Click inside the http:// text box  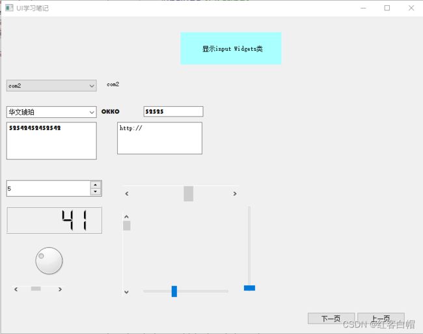click(x=159, y=138)
